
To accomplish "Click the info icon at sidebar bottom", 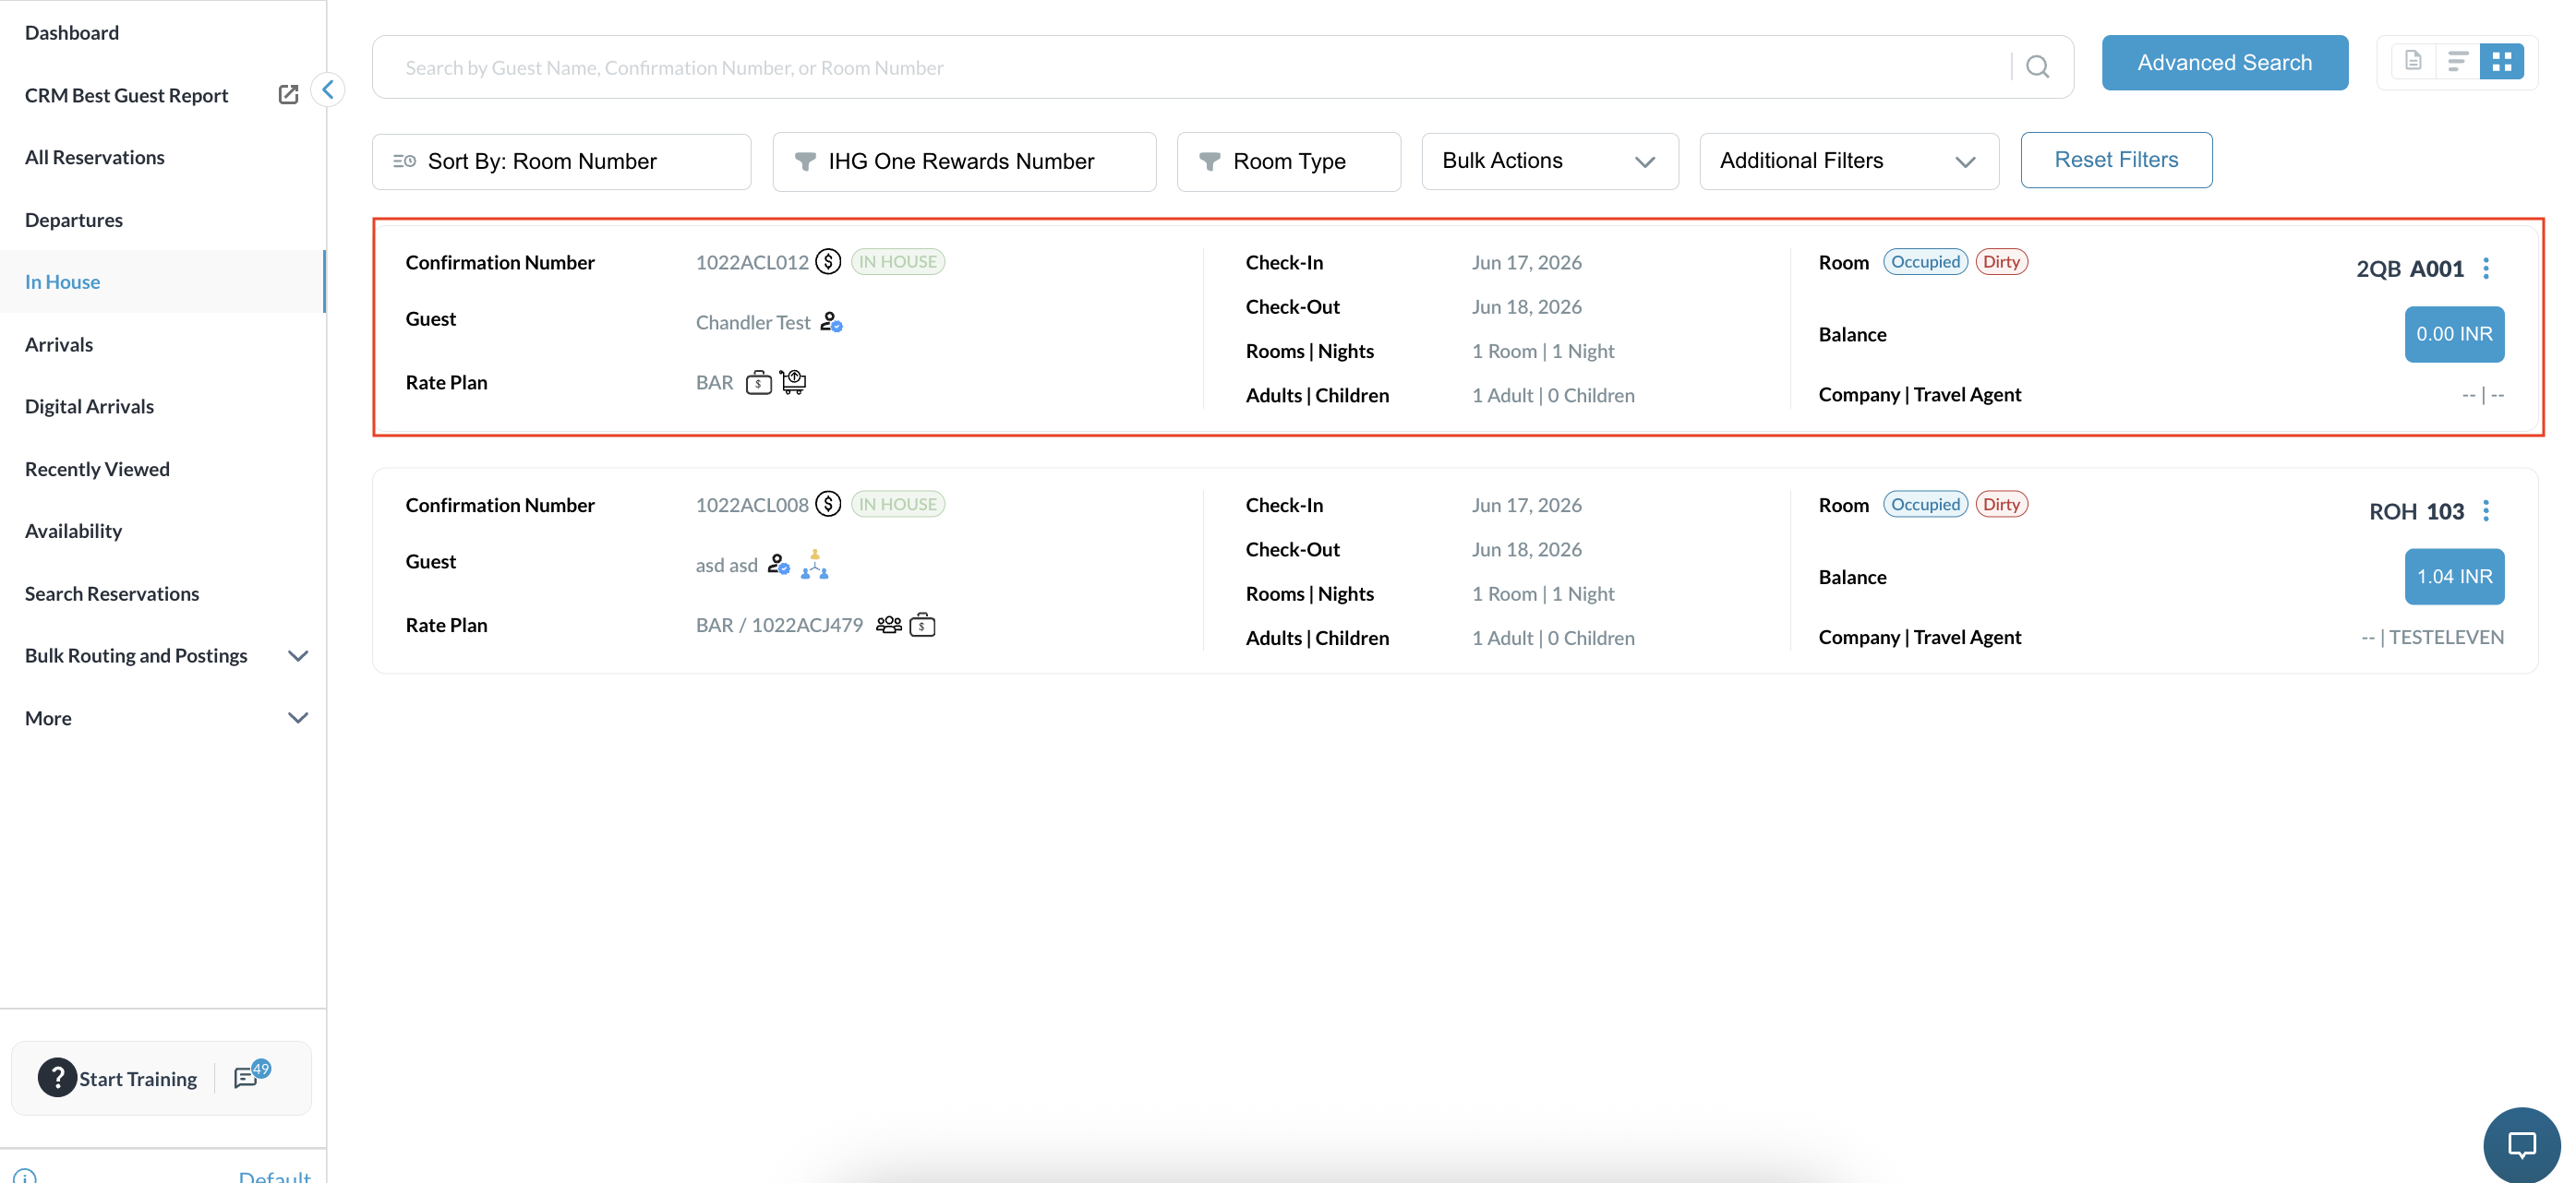I will (x=25, y=1176).
